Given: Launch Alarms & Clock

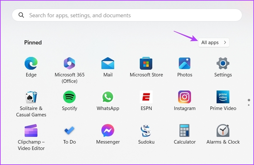Looking at the screenshot, I should 223,131.
